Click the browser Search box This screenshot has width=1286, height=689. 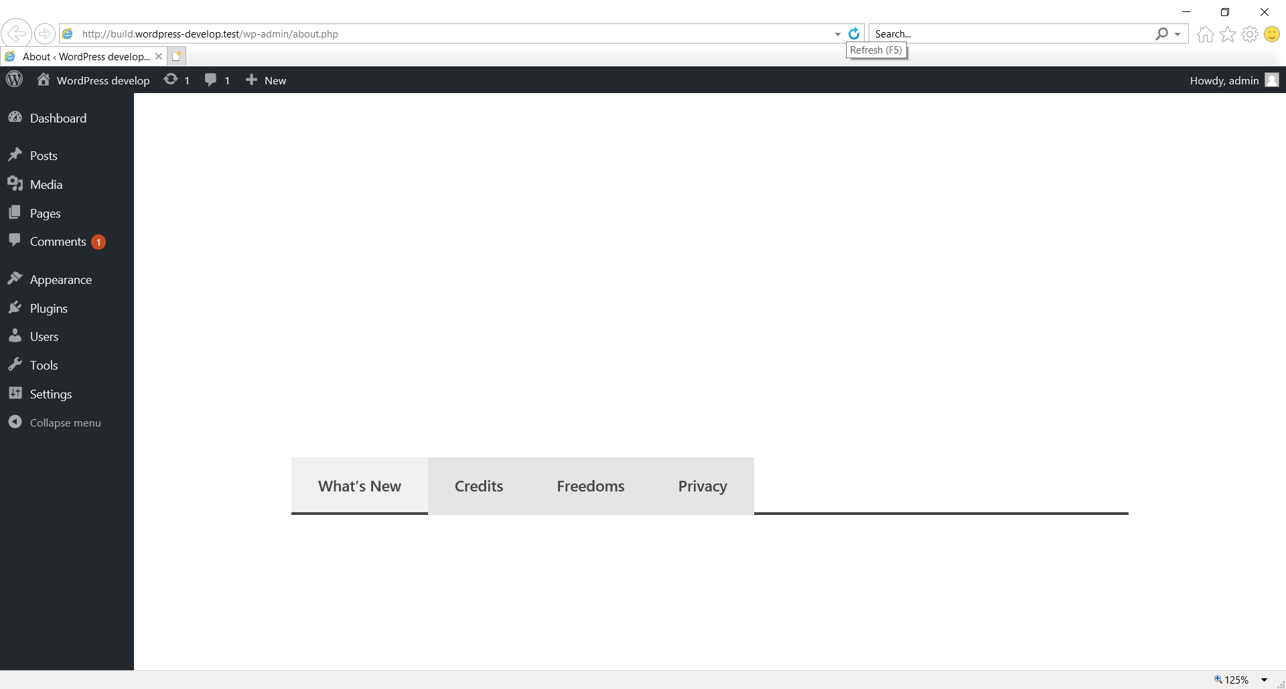pos(1011,33)
